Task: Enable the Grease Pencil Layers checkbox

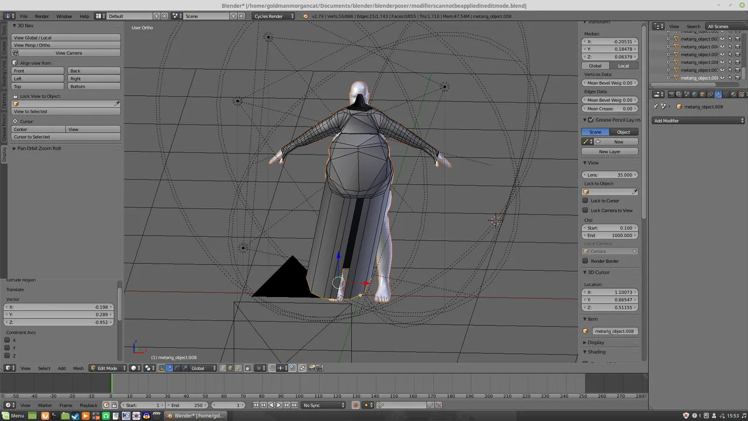Action: (x=591, y=120)
